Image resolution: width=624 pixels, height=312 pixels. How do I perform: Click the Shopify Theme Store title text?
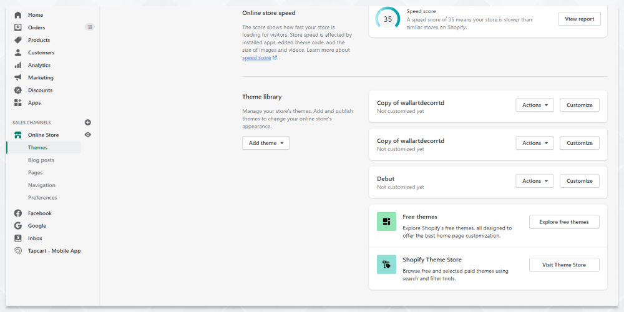tap(432, 260)
